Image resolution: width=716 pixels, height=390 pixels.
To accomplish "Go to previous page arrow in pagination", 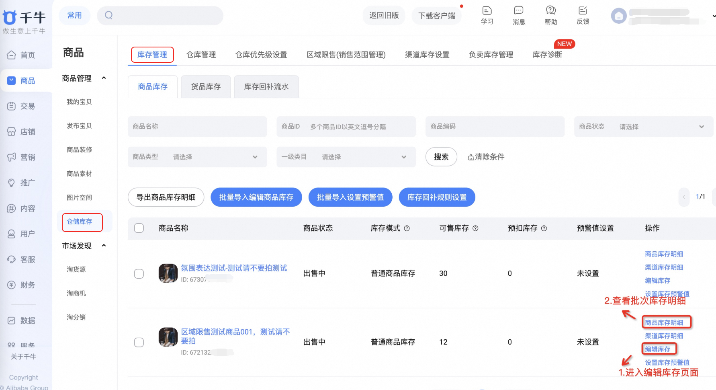I will [x=684, y=197].
